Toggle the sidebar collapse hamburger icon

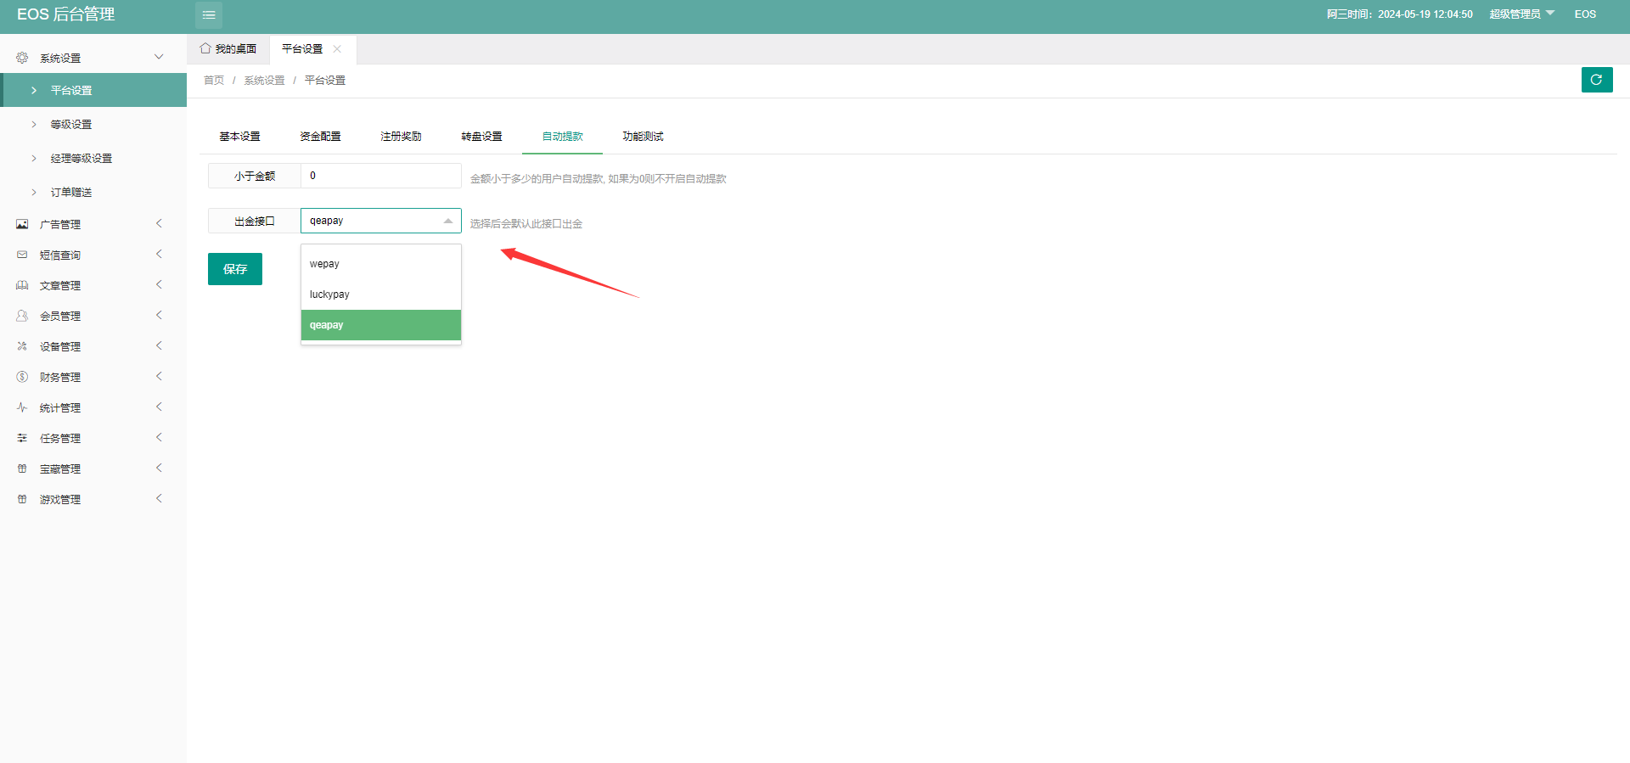209,15
